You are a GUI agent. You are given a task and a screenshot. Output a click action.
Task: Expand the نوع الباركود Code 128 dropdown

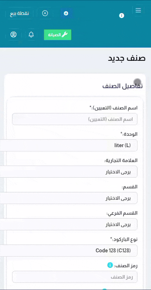click(68, 251)
